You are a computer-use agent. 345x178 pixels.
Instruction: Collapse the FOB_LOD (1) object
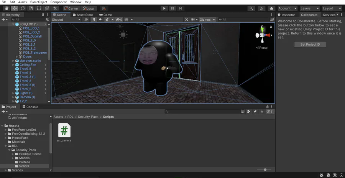coord(13,24)
